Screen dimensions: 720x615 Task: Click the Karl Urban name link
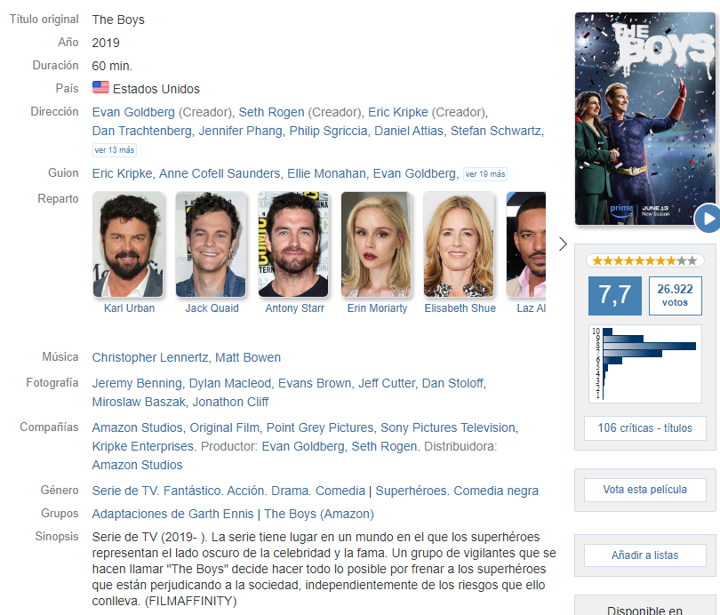click(x=129, y=308)
